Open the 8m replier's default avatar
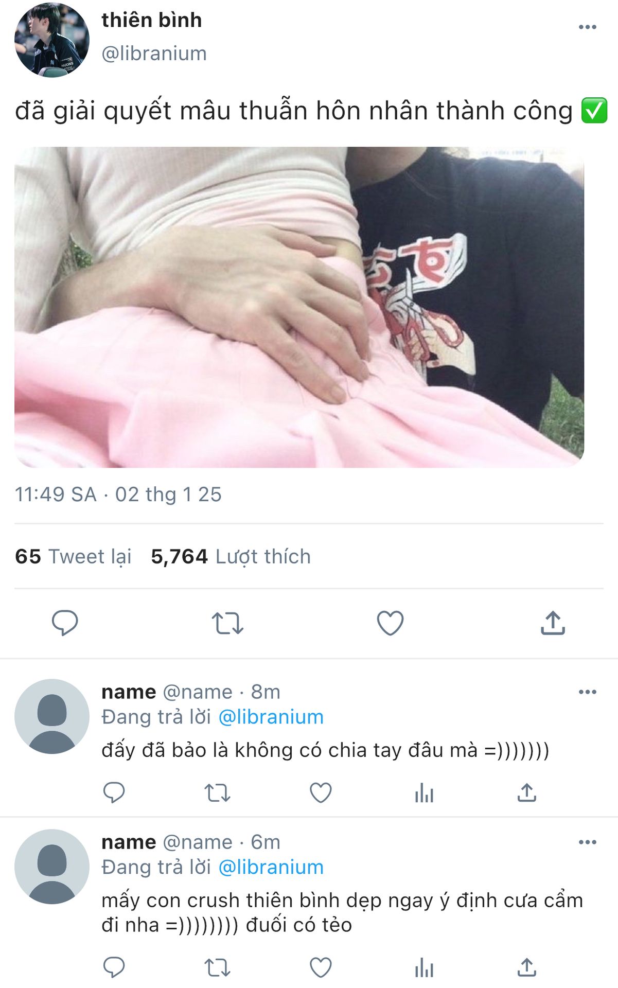The width and height of the screenshot is (618, 988). pyautogui.click(x=51, y=716)
